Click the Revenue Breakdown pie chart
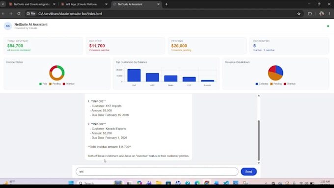This screenshot has height=188, width=334. [x=276, y=73]
